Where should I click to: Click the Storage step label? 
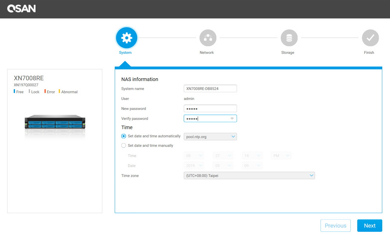288,53
